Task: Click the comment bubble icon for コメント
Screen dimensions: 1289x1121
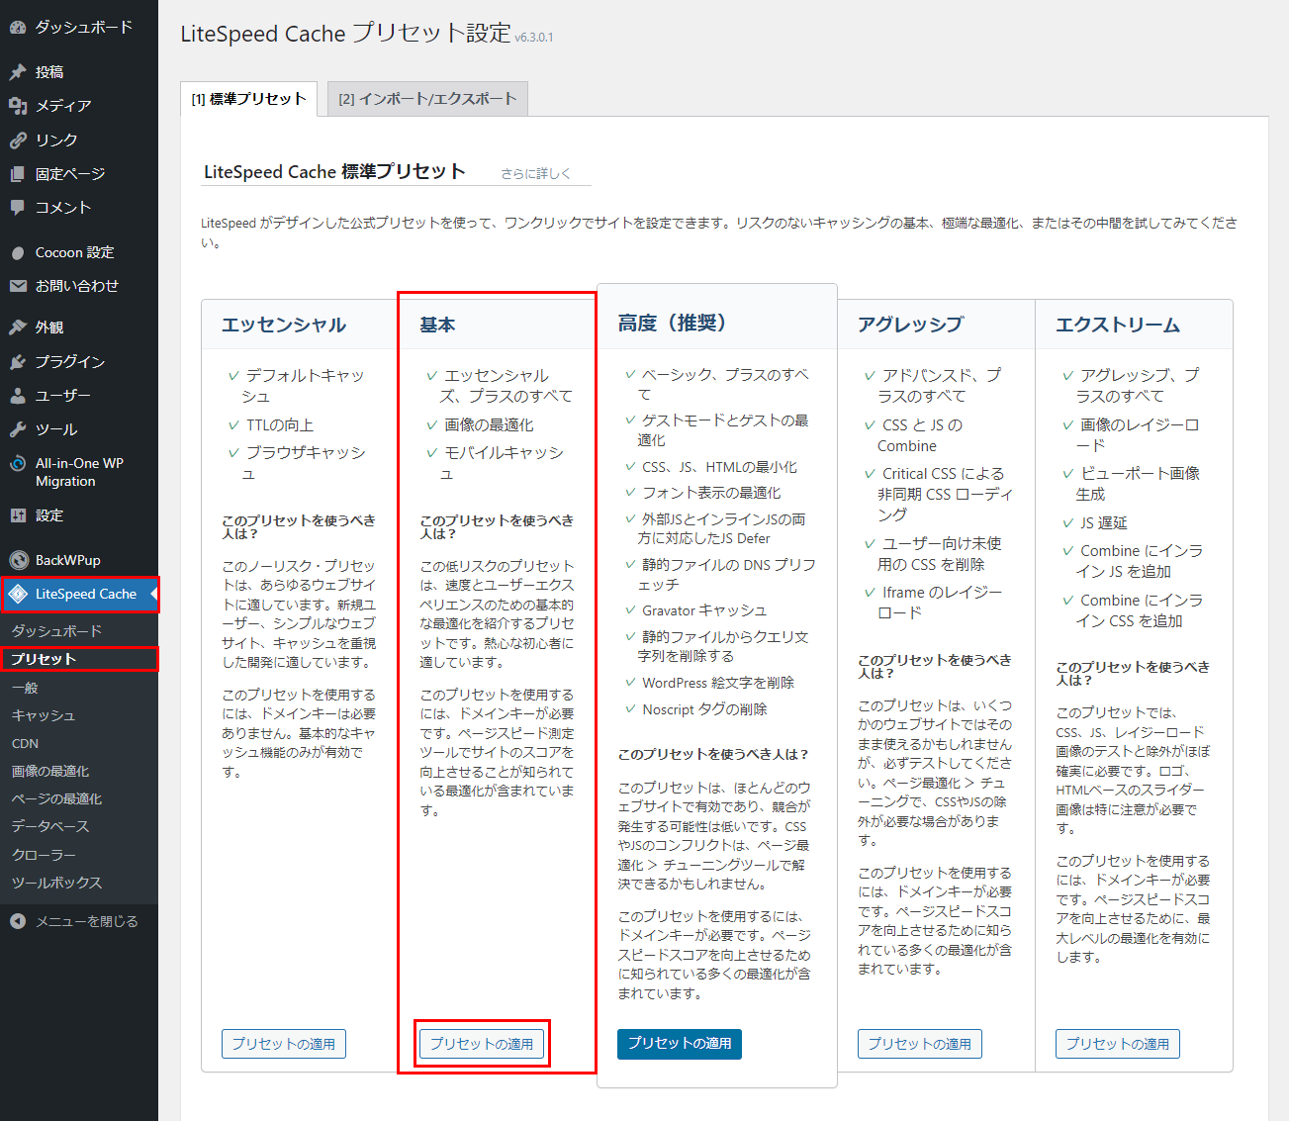Action: coord(18,208)
